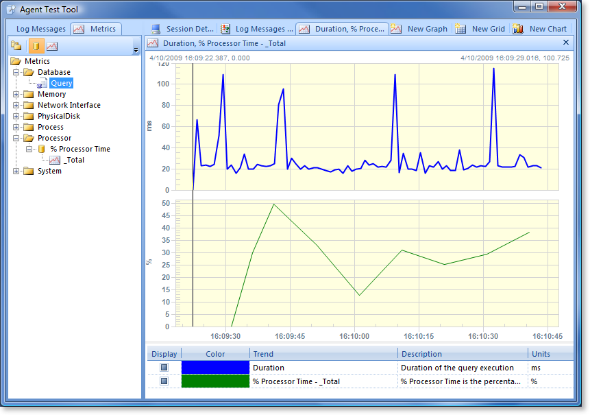This screenshot has width=590, height=415.
Task: Open the metrics toolbar overflow dropdown arrow
Action: 136,50
